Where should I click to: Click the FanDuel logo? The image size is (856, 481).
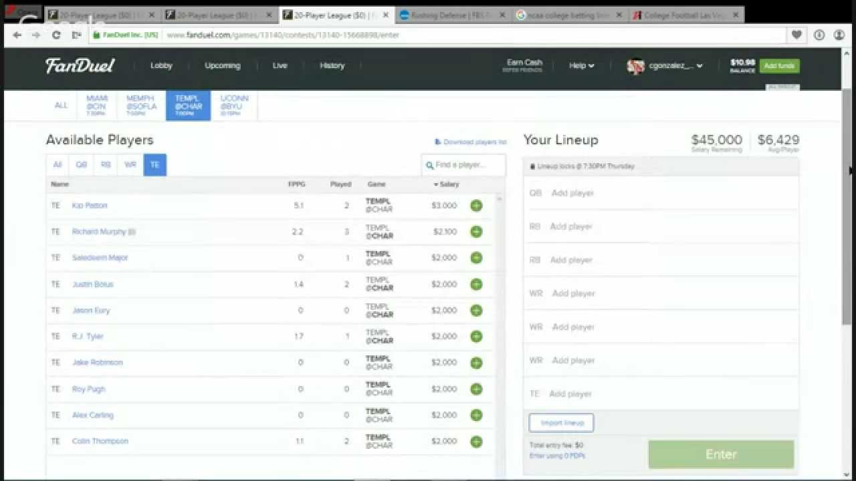[80, 65]
